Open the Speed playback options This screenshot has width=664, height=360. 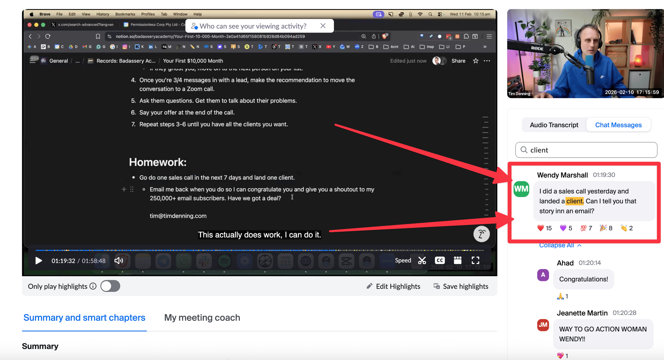(403, 260)
